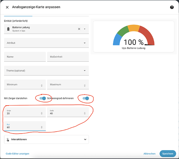Open the entity dropdown arrow
This screenshot has height=159, width=179.
point(85,29)
